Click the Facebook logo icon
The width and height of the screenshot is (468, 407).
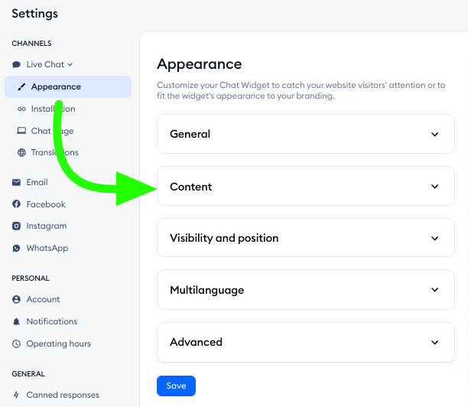click(x=16, y=204)
